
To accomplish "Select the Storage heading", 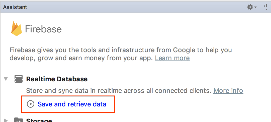I will pos(39,120).
